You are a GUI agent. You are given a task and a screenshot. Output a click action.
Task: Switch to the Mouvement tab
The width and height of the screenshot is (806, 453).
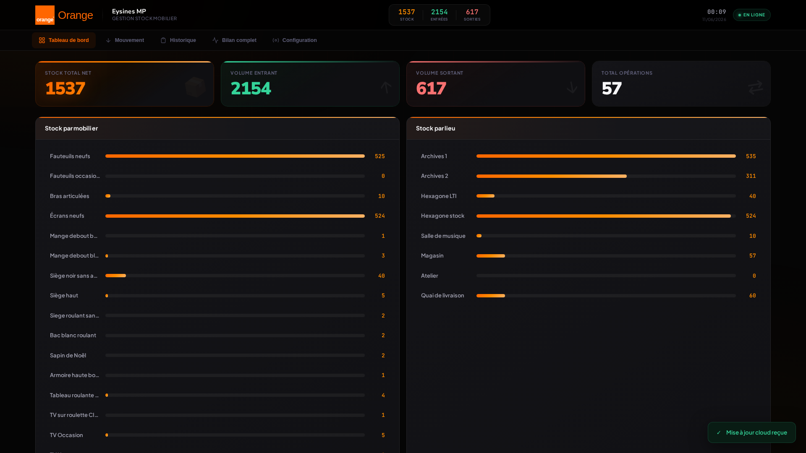coord(125,40)
